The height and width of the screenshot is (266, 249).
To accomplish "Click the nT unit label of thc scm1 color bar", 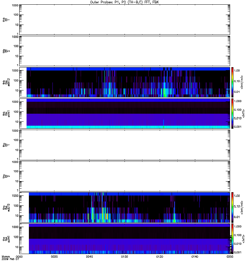I will point(243,239).
